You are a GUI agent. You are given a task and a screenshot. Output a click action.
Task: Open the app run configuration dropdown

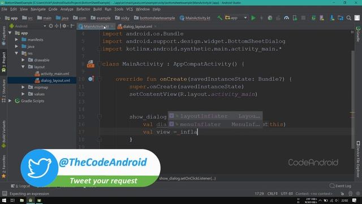236,18
